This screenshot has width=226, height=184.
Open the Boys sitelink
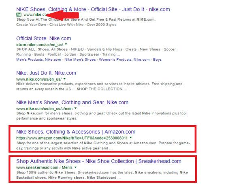157,60
